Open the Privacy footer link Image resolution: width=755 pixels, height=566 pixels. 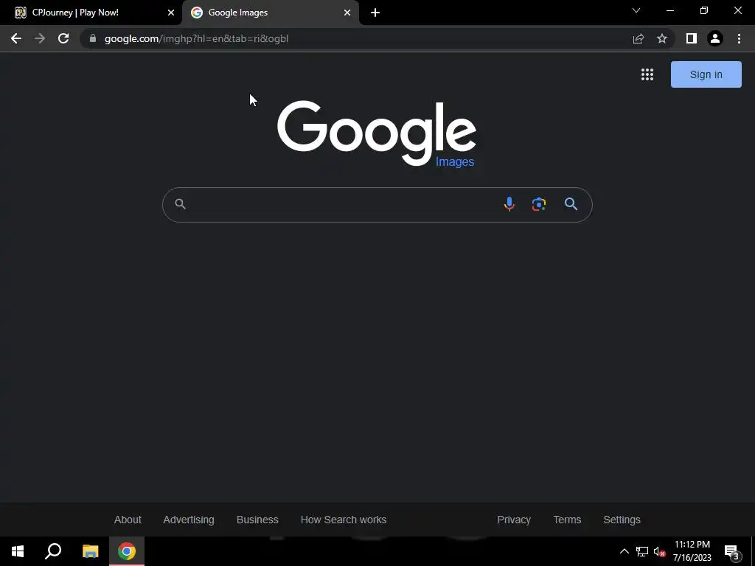tap(514, 520)
